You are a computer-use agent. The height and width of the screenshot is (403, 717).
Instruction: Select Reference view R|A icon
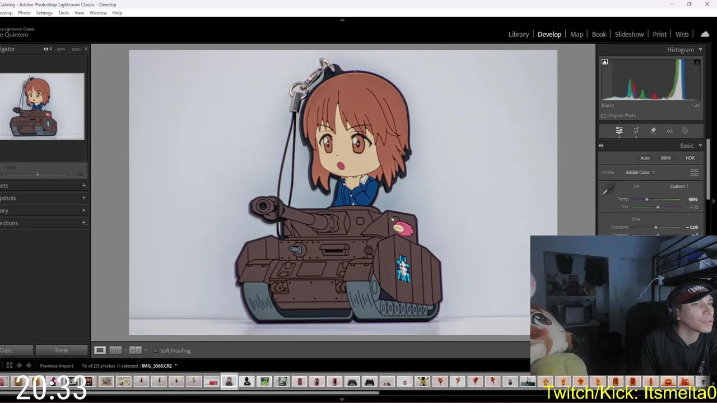tap(115, 350)
